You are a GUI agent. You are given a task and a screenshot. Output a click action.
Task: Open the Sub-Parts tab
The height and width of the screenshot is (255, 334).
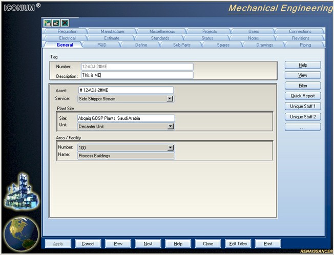coord(182,45)
